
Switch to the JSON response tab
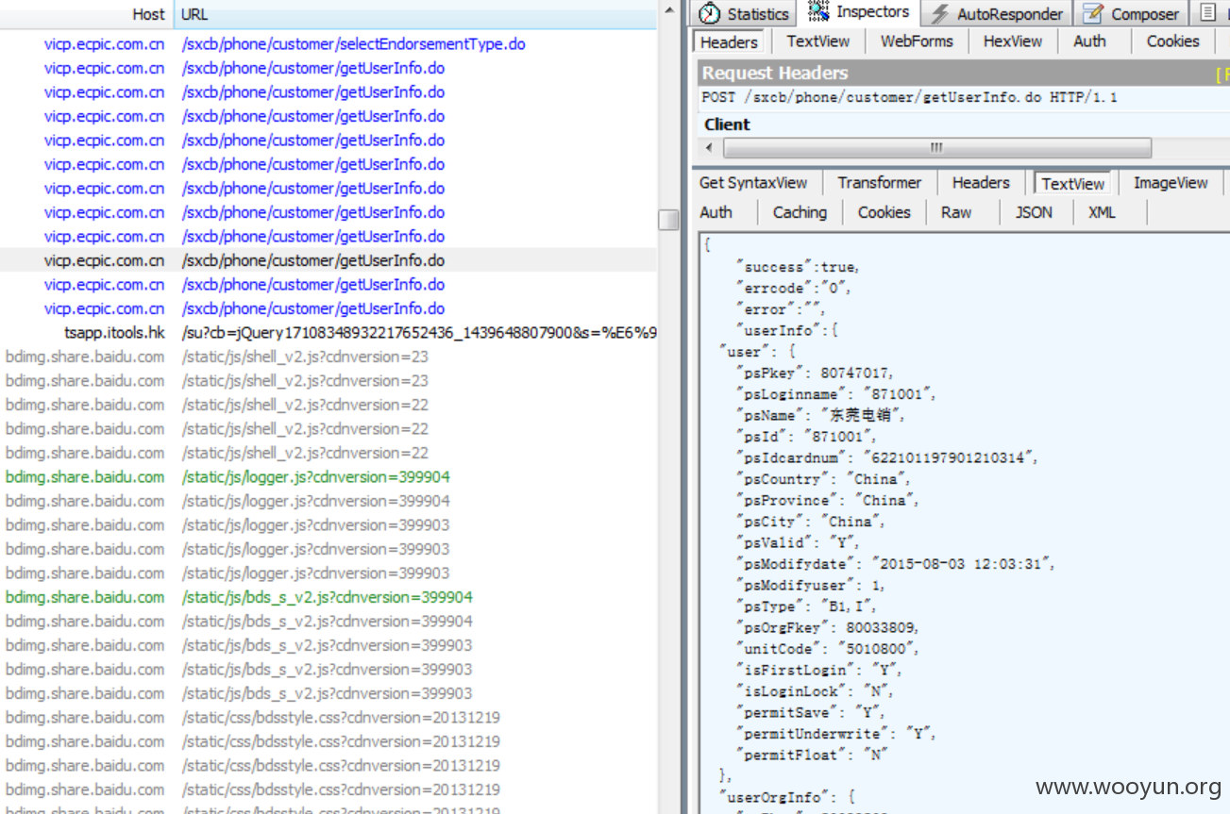[x=1034, y=213]
